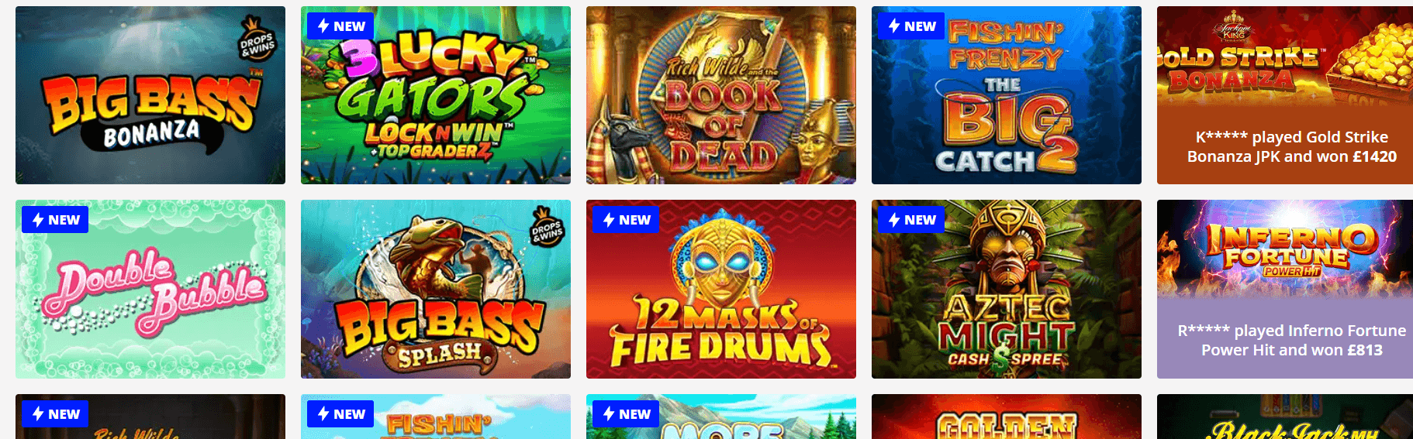The height and width of the screenshot is (439, 1413).
Task: Play Fishin' Frenzy The Big Catch 2
Action: point(1007,95)
